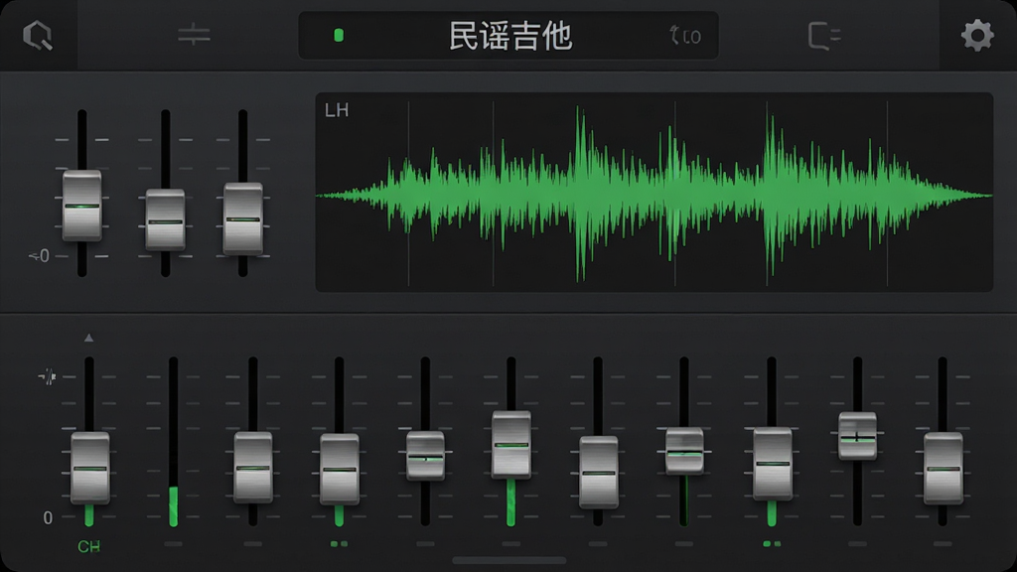The height and width of the screenshot is (572, 1017).
Task: Toggle the grey indicator under tenth fader
Action: 857,544
